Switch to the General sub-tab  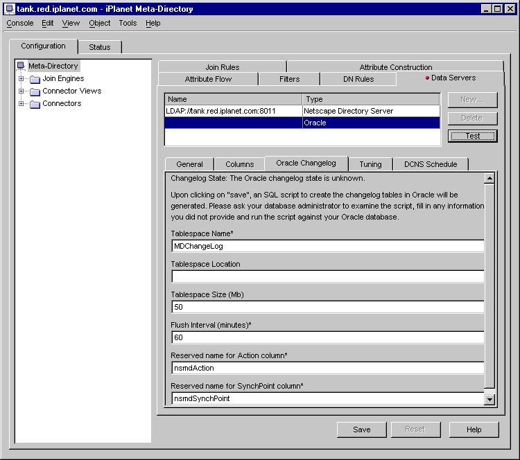(x=189, y=164)
